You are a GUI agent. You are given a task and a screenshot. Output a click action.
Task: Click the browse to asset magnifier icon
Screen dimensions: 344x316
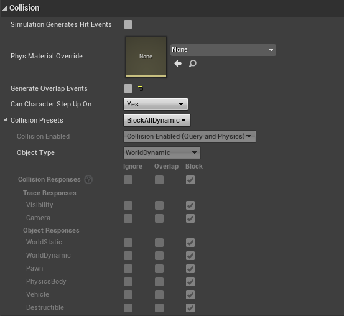pyautogui.click(x=193, y=63)
